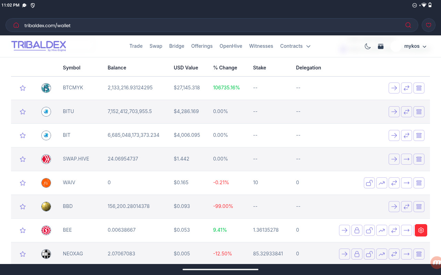Image resolution: width=441 pixels, height=275 pixels.
Task: Click the open lock unstake icon for WAIV
Action: click(x=369, y=183)
